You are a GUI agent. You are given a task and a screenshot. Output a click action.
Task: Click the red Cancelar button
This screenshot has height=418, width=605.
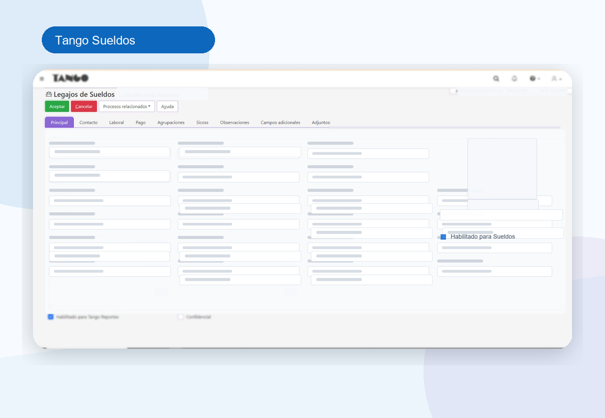(x=84, y=107)
